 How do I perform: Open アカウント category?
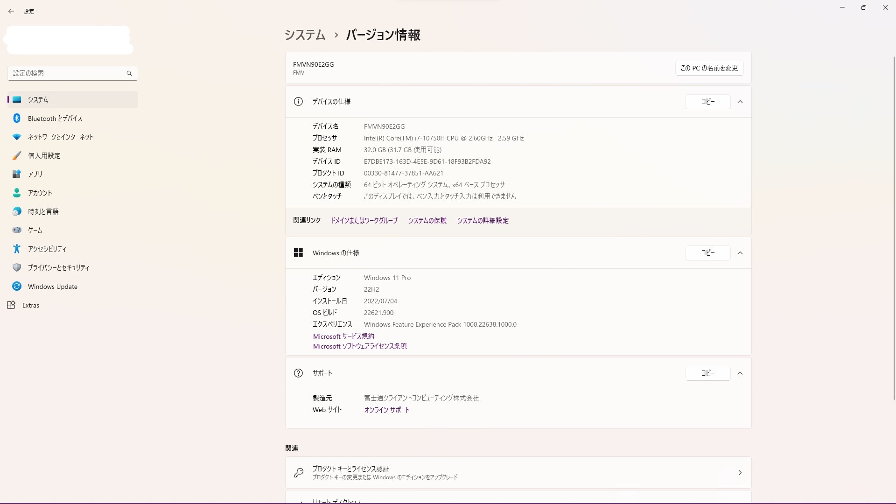tap(73, 193)
